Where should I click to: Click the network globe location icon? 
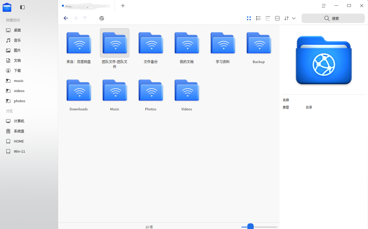coord(102,18)
